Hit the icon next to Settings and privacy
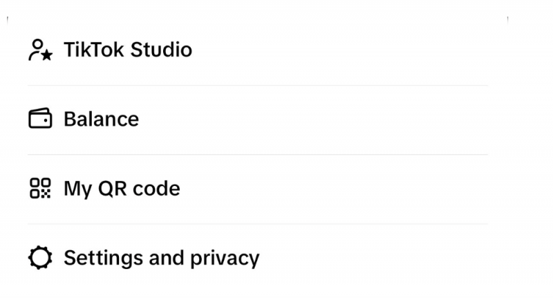 click(x=40, y=258)
